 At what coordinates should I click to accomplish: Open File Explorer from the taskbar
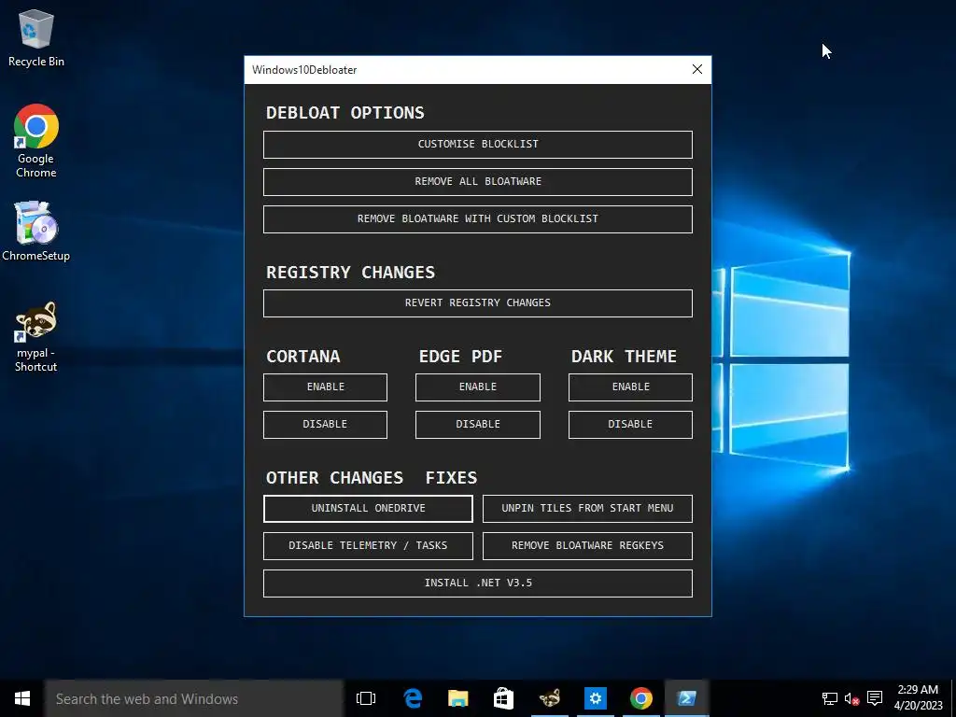[457, 698]
